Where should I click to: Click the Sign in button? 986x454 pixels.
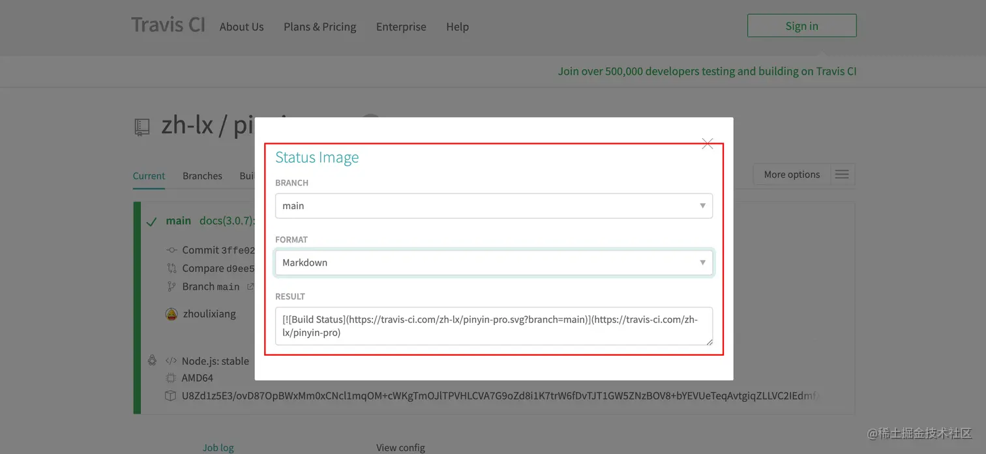pyautogui.click(x=801, y=26)
